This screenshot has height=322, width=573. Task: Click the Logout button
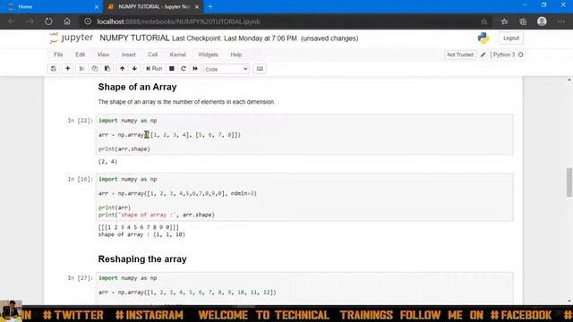[511, 38]
